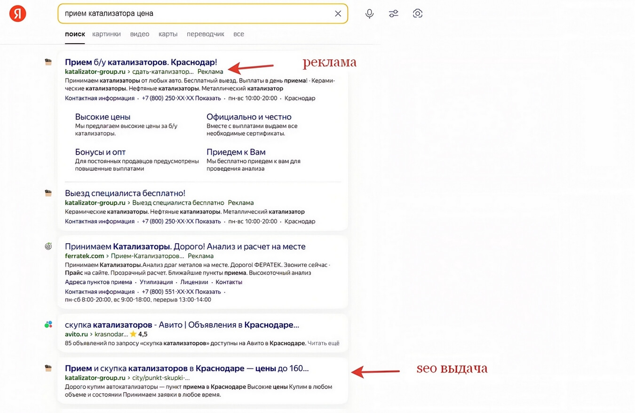635x413 pixels.
Task: Select the поиск tab
Action: [x=75, y=34]
